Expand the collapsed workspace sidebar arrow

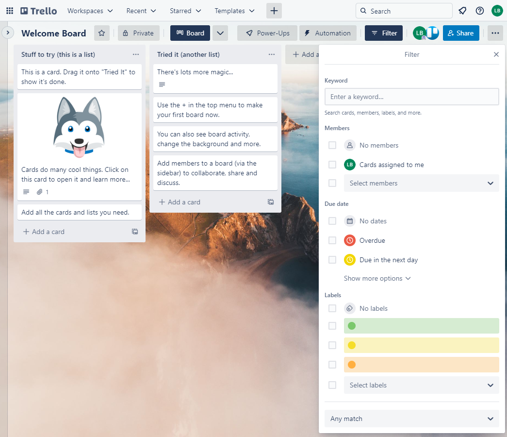click(x=8, y=33)
